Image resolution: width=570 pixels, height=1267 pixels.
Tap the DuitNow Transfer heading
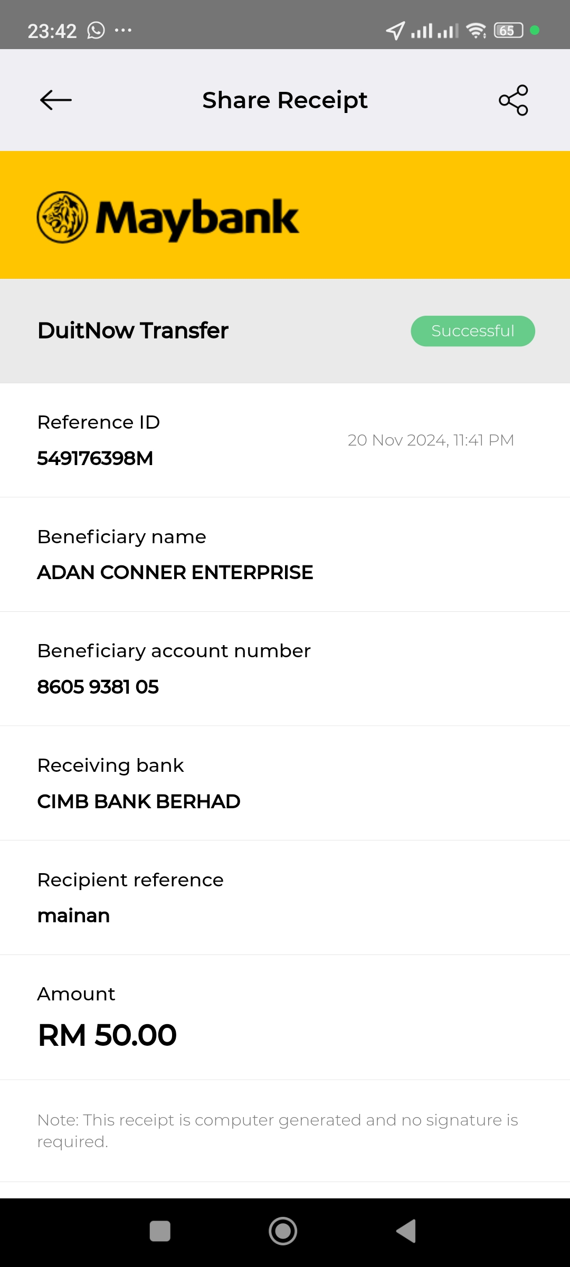pos(133,331)
